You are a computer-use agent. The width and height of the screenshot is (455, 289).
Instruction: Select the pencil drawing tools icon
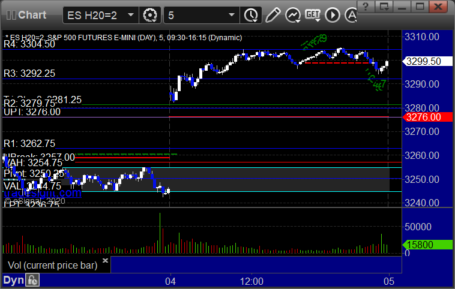point(273,15)
